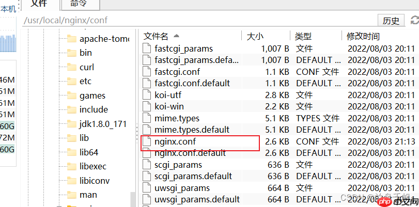
Task: Select the lib folder icon in tree
Action: (x=72, y=138)
